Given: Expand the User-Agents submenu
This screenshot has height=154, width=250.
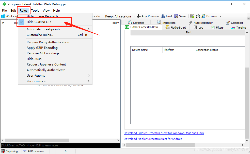Looking at the screenshot, I should tap(55, 75).
